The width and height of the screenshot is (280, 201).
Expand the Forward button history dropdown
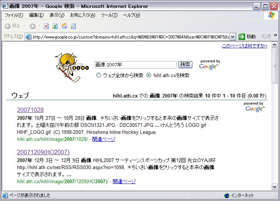(x=39, y=26)
